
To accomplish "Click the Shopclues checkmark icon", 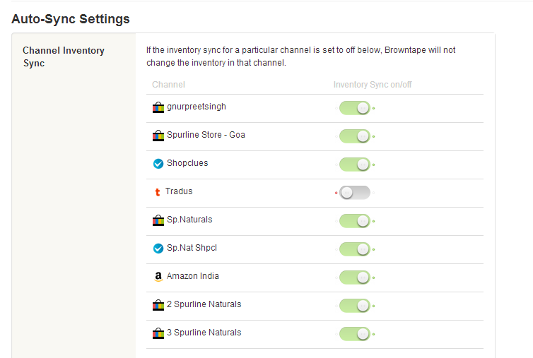I will point(158,164).
